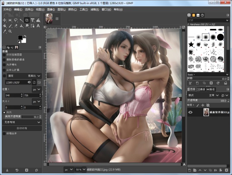Select the Warp Transform tool
The width and height of the screenshot is (232, 175).
[38, 20]
